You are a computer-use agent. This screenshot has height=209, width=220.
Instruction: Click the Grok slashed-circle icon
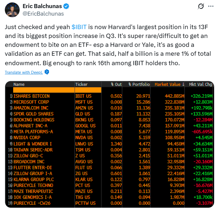coord(201,6)
